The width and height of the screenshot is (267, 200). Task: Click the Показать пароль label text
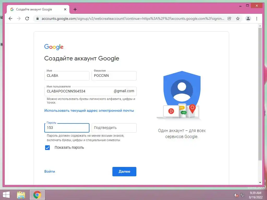pos(69,148)
